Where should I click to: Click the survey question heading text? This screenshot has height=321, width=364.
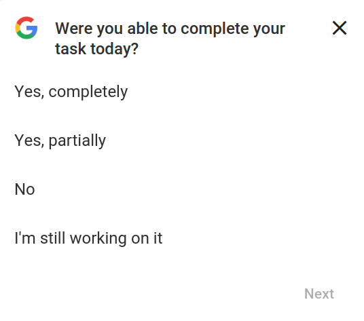170,39
